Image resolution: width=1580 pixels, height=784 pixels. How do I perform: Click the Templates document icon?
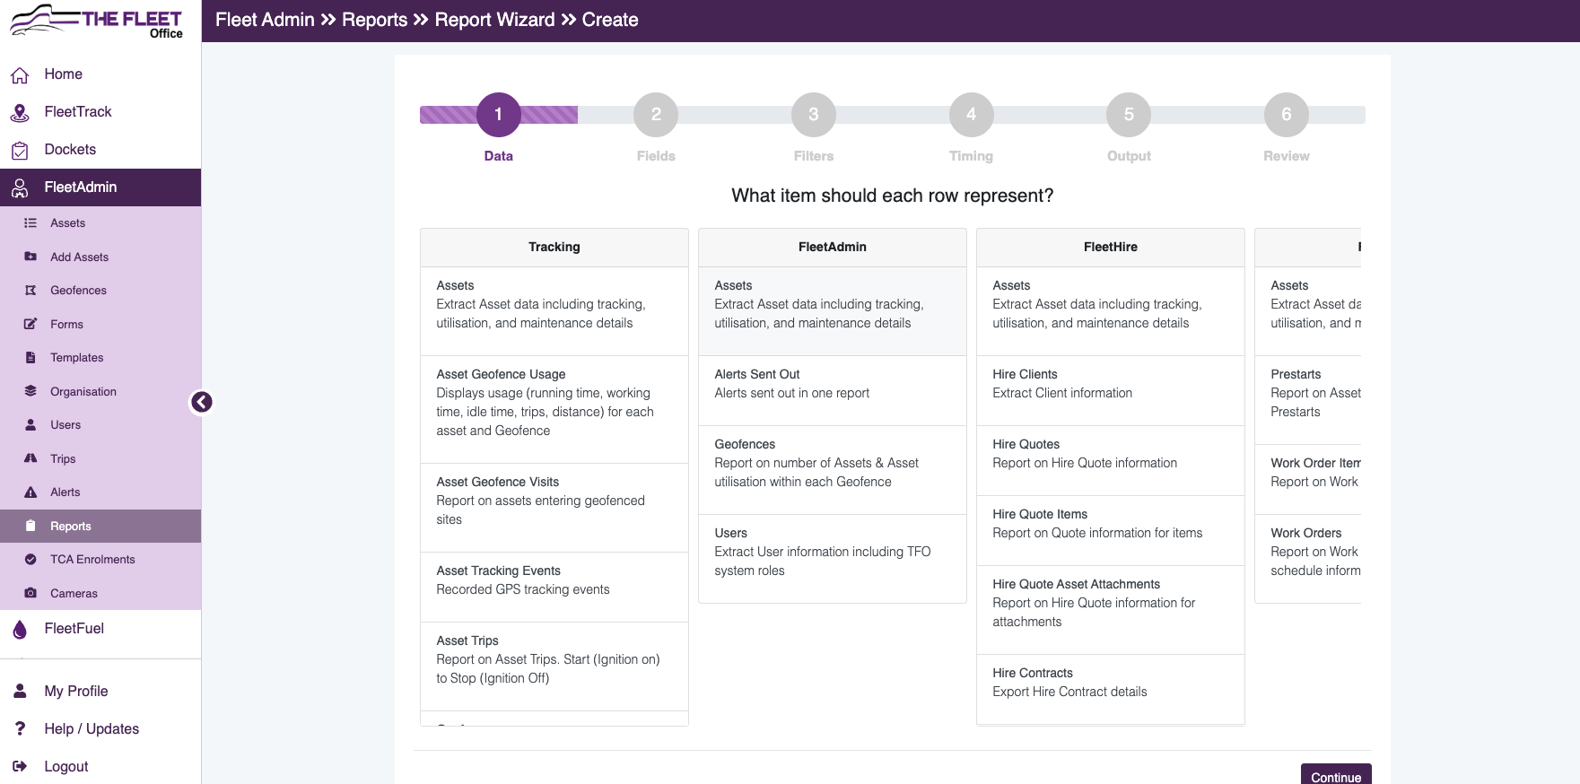point(31,358)
